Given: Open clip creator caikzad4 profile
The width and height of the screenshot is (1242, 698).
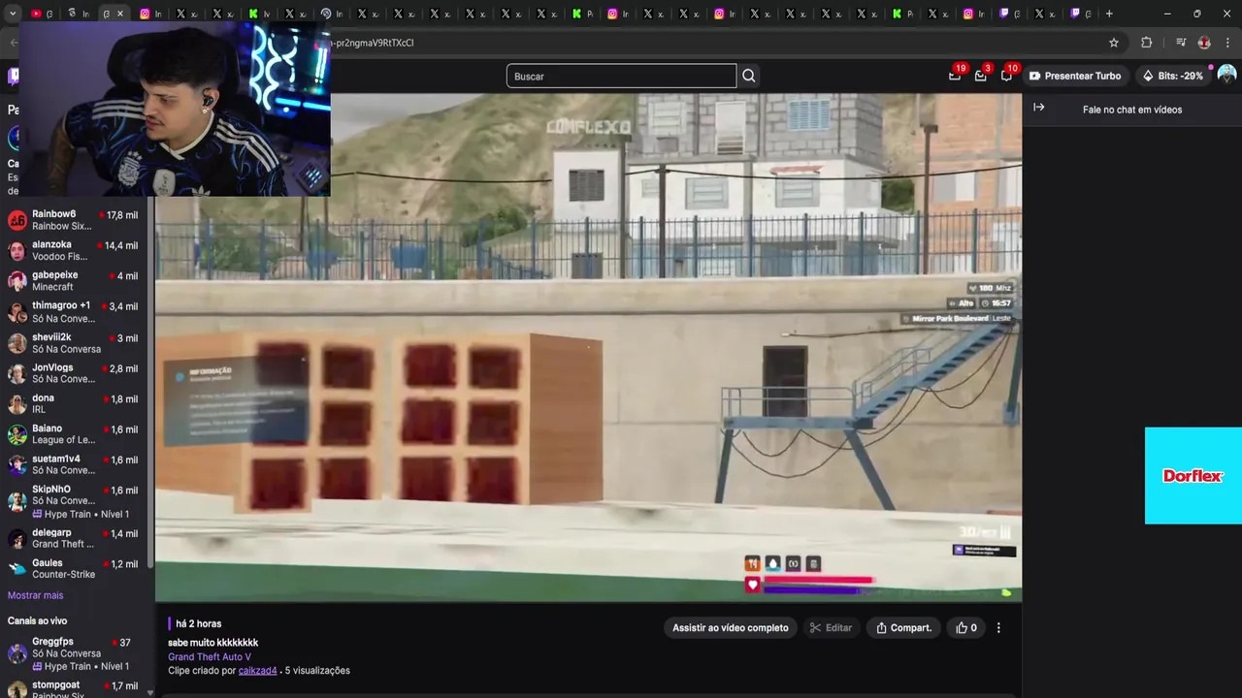Looking at the screenshot, I should [257, 671].
